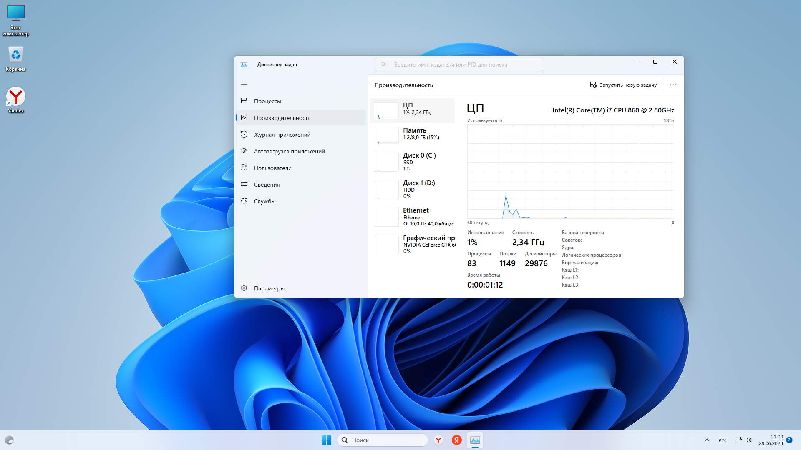
Task: Select Диск 1 (D:) HDD entry
Action: (x=412, y=189)
